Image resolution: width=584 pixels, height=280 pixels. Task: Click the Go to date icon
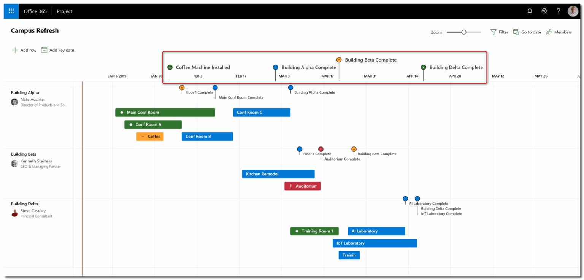(x=516, y=32)
